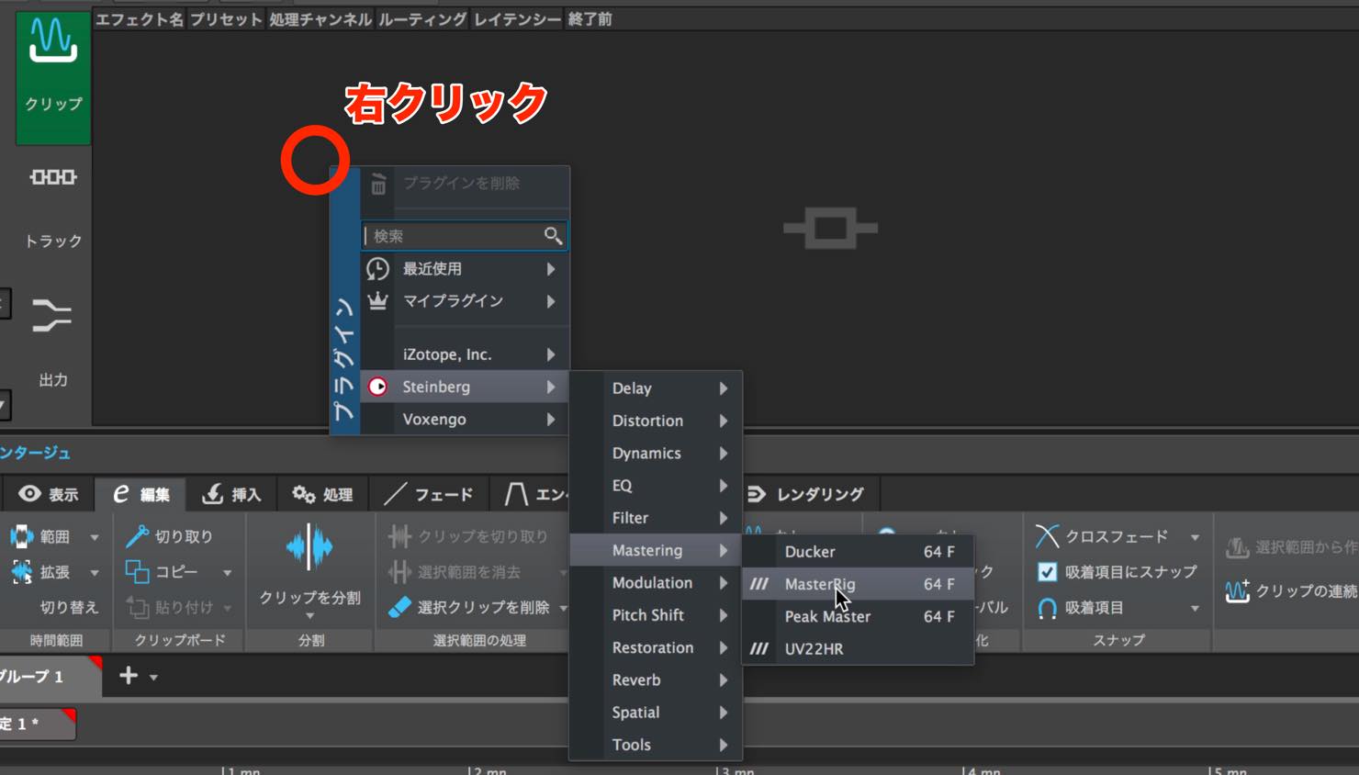Switch to the Insert (挿入) tab
This screenshot has height=775, width=1359.
[231, 494]
